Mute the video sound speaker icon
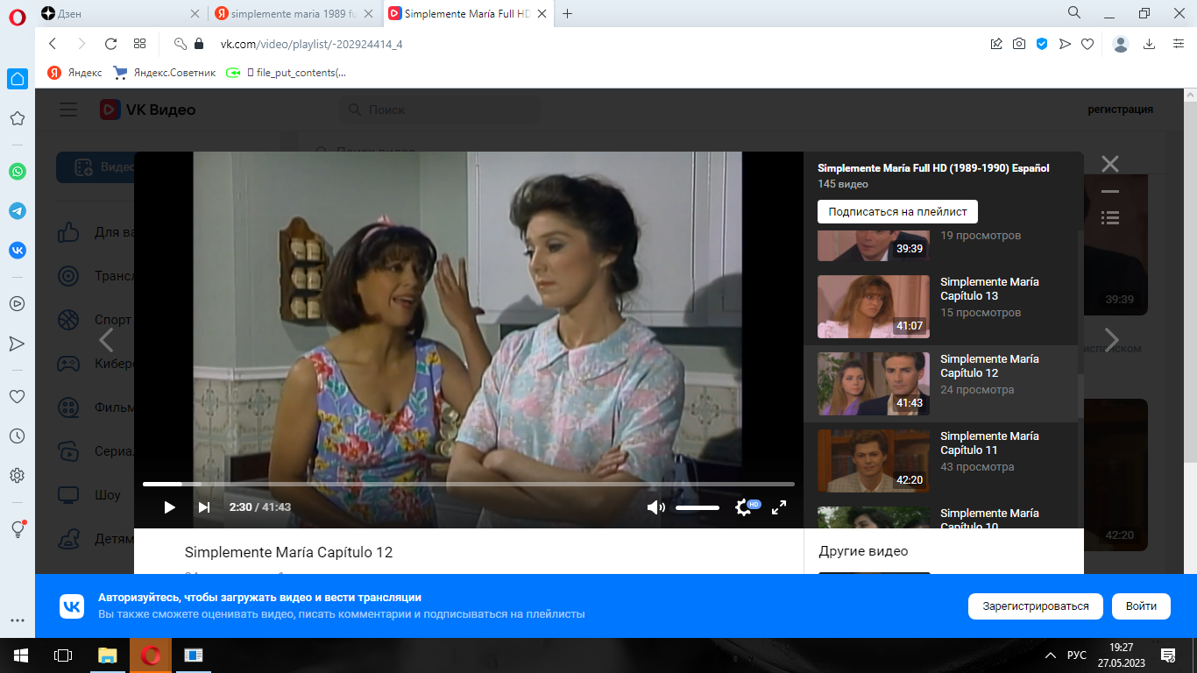The height and width of the screenshot is (673, 1197). (x=655, y=507)
